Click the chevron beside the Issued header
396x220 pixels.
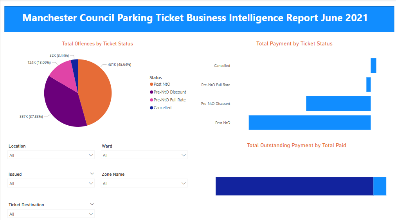[92, 173]
